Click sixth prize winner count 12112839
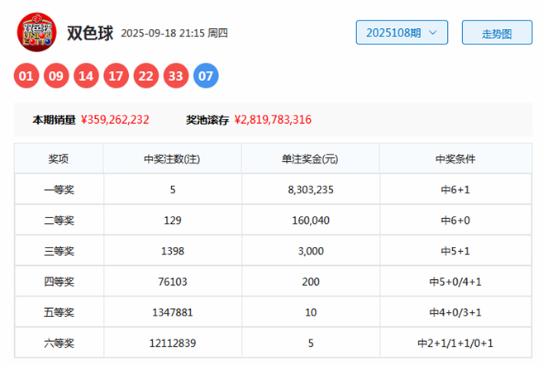The height and width of the screenshot is (365, 543). (173, 343)
